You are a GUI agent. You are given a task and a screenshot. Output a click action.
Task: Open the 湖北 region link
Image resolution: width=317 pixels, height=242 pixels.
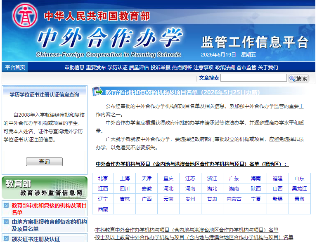pos(212,189)
